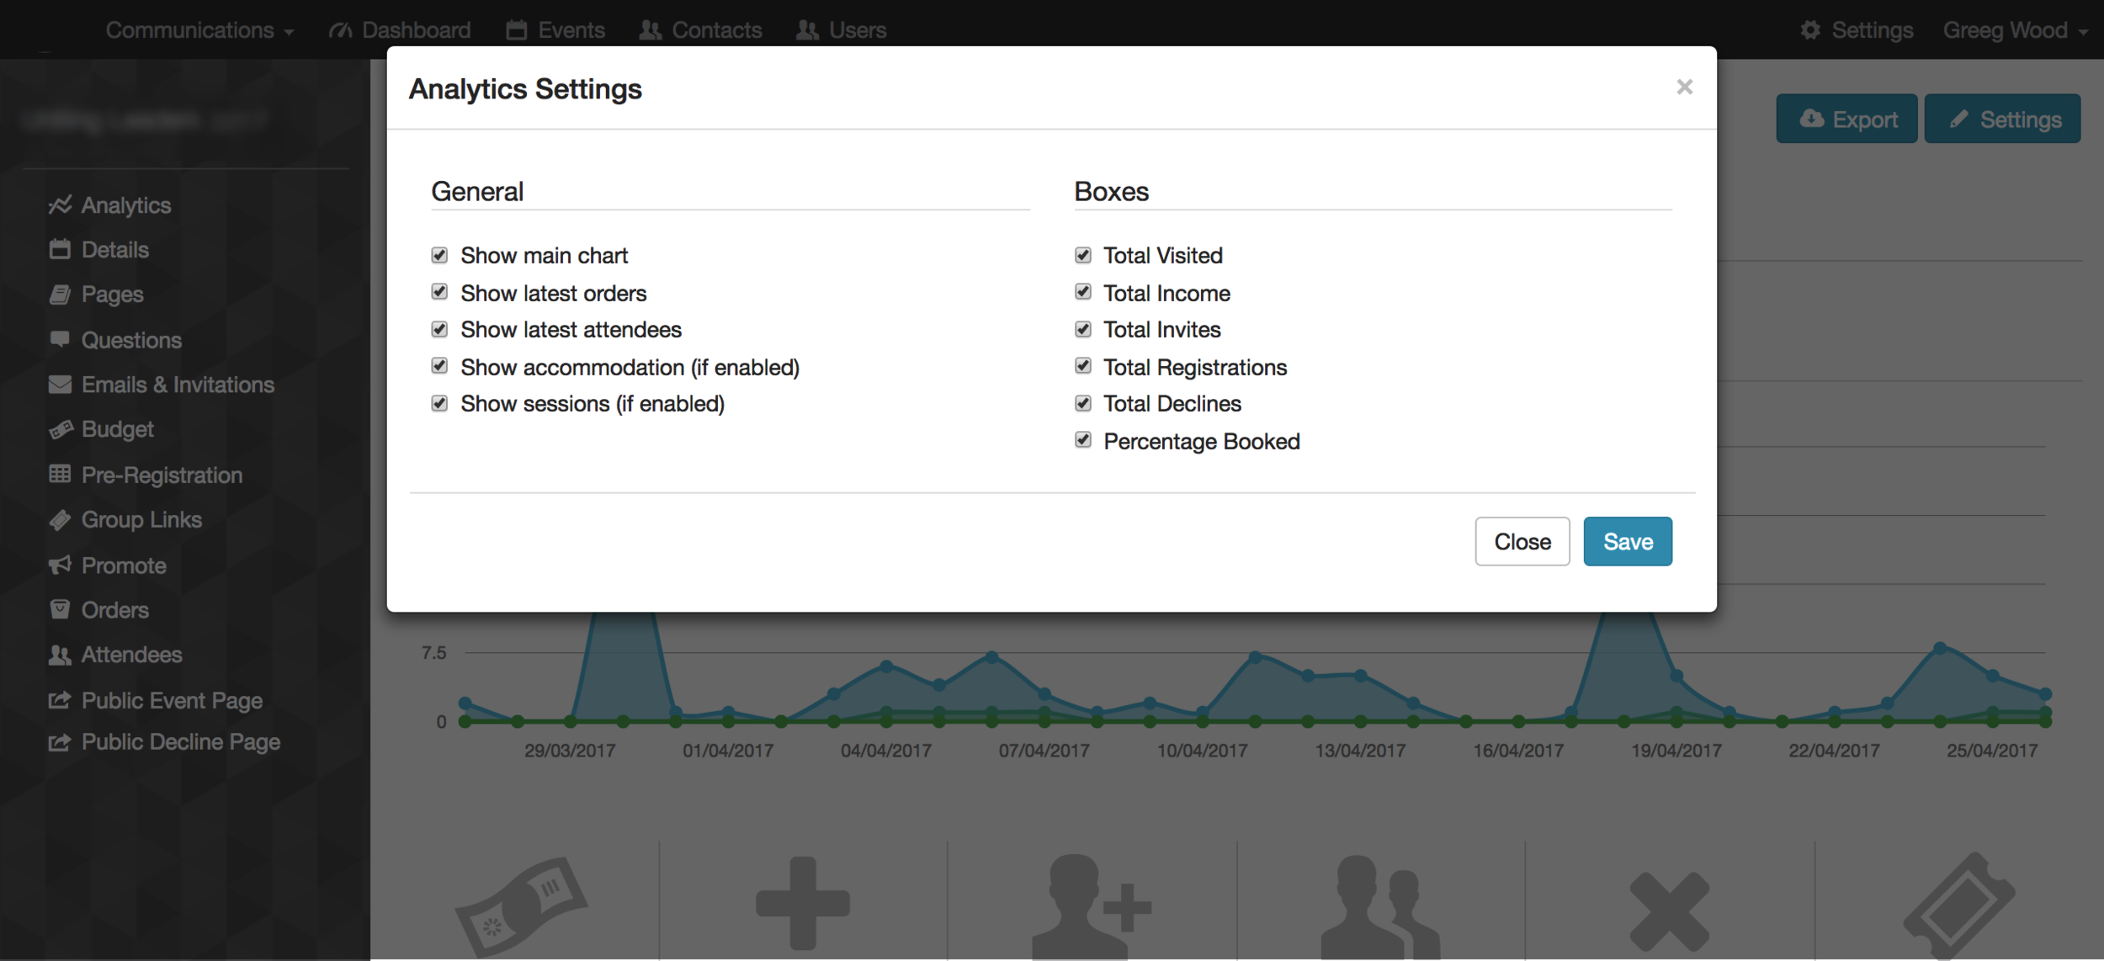Toggle Total Declines checkbox
This screenshot has height=961, width=2104.
coord(1083,403)
